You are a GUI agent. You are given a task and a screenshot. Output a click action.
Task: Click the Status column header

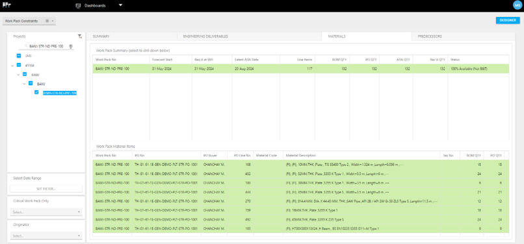478,60
